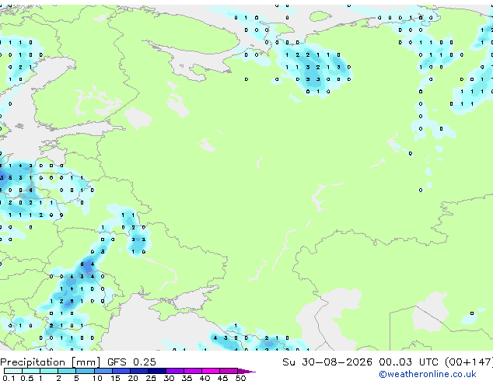493x381 pixels.
Task: Click the '00..03 UTC' time range text
Action: 408,362
